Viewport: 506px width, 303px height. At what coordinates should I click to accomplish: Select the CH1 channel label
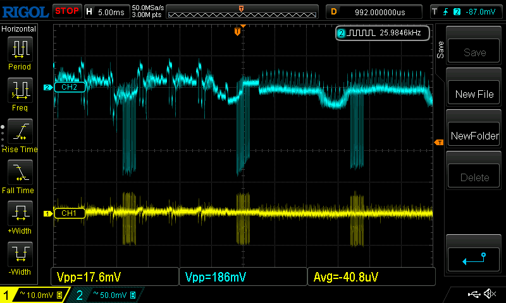click(69, 213)
